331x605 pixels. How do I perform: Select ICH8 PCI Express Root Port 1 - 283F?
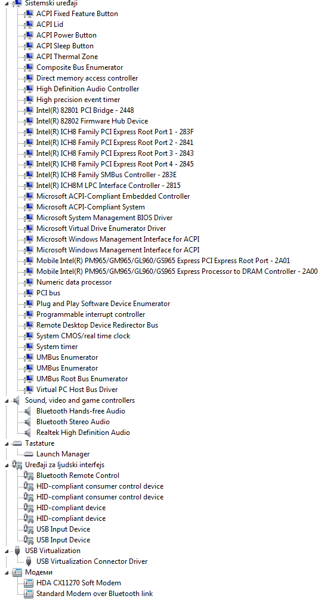[115, 132]
